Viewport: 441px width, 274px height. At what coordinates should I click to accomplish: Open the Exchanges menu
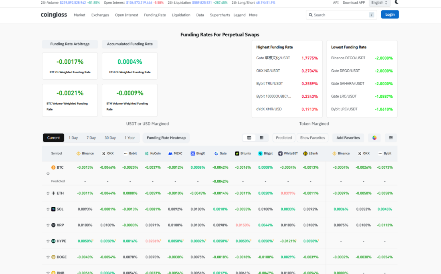(x=100, y=15)
